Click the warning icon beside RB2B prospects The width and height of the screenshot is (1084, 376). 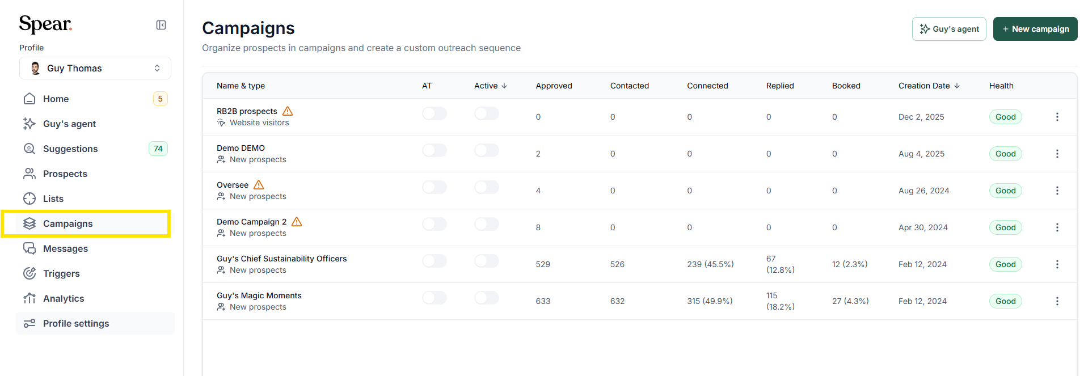coord(288,111)
